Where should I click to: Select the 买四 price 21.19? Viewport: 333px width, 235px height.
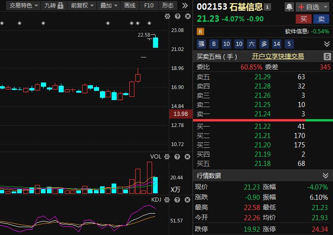click(262, 154)
